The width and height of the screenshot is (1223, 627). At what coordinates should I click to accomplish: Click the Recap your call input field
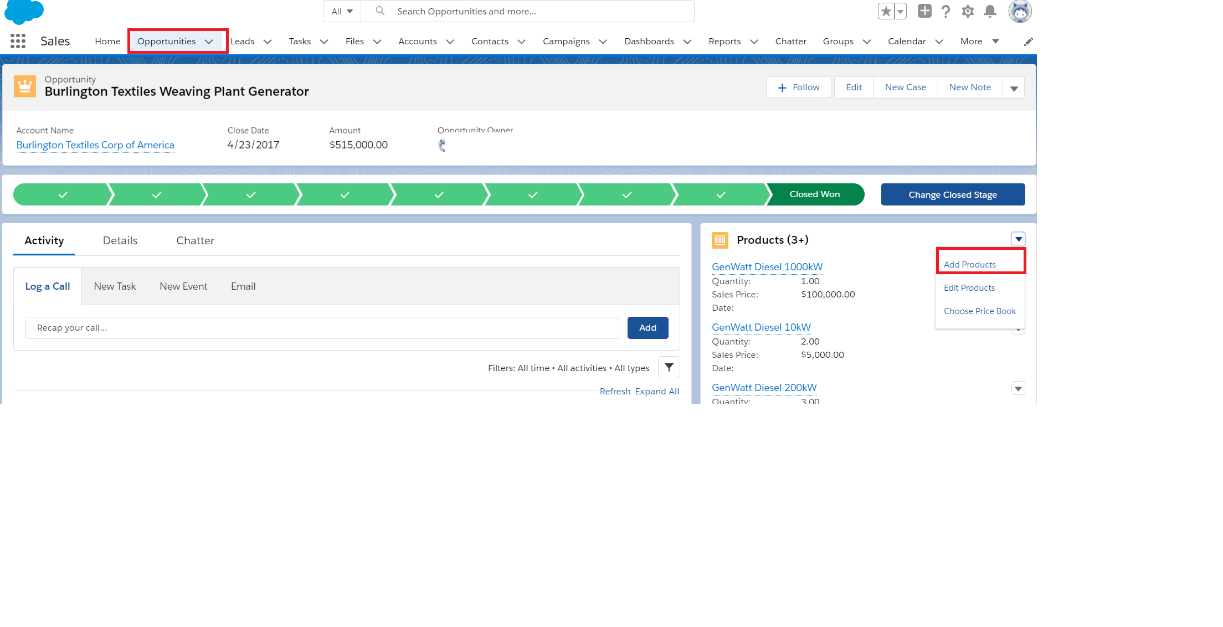[321, 328]
